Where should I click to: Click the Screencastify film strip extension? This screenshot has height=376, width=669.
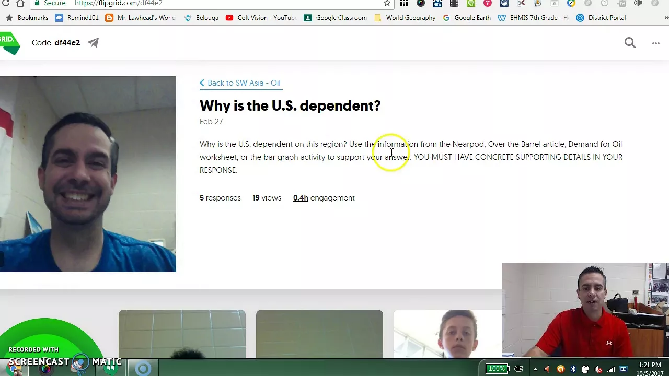click(x=454, y=3)
